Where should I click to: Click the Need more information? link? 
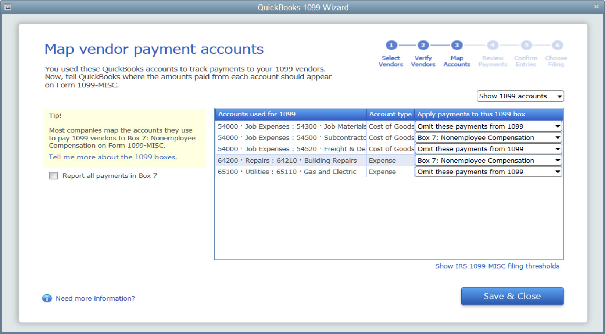click(x=95, y=298)
